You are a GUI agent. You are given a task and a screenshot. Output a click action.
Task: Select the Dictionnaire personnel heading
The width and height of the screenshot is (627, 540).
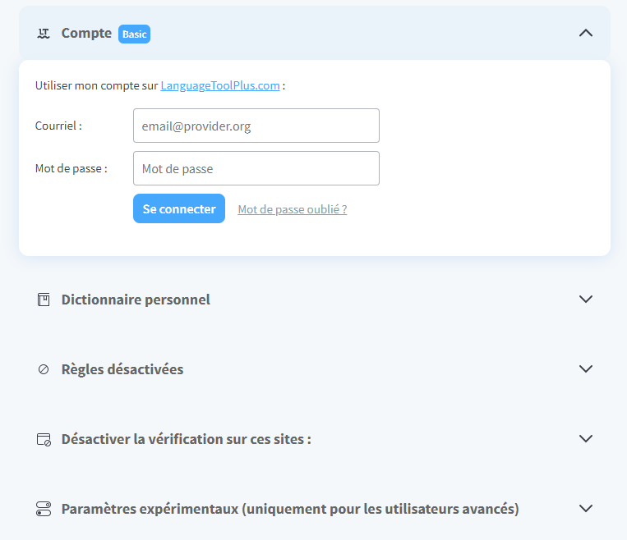click(136, 300)
